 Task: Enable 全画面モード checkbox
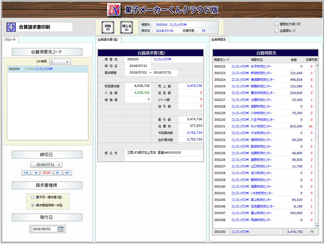click(277, 31)
